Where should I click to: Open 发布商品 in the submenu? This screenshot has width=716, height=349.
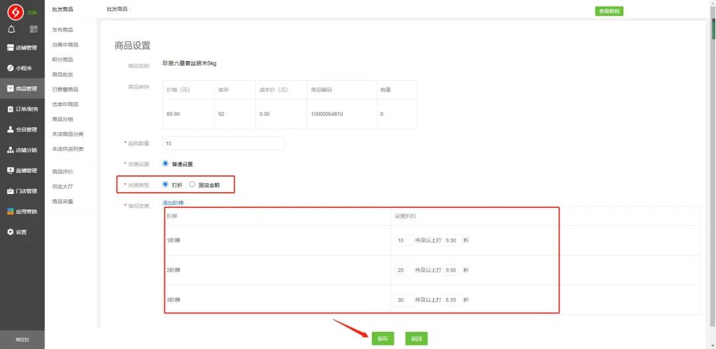coord(62,30)
